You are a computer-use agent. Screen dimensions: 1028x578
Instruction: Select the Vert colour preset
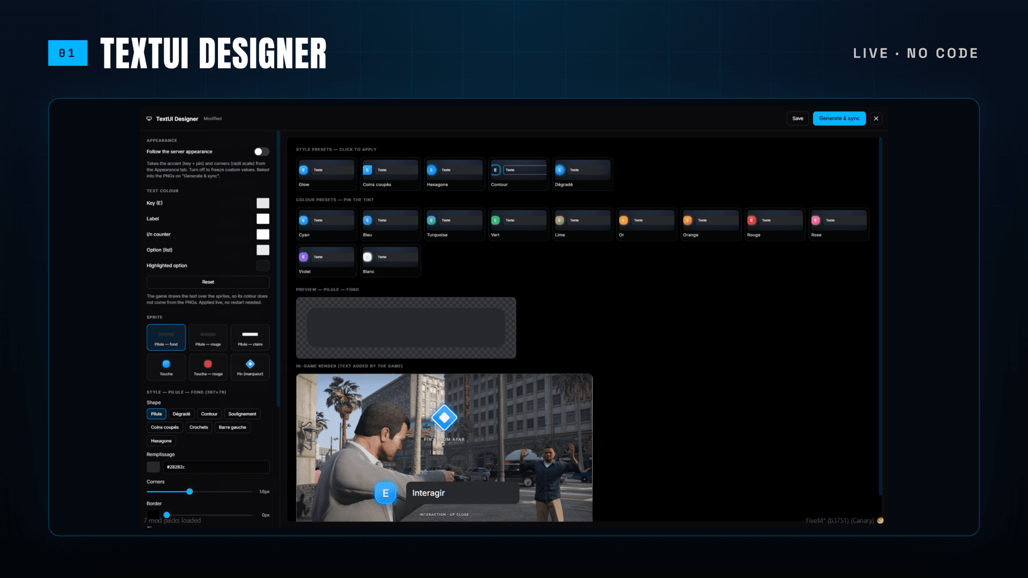click(518, 225)
